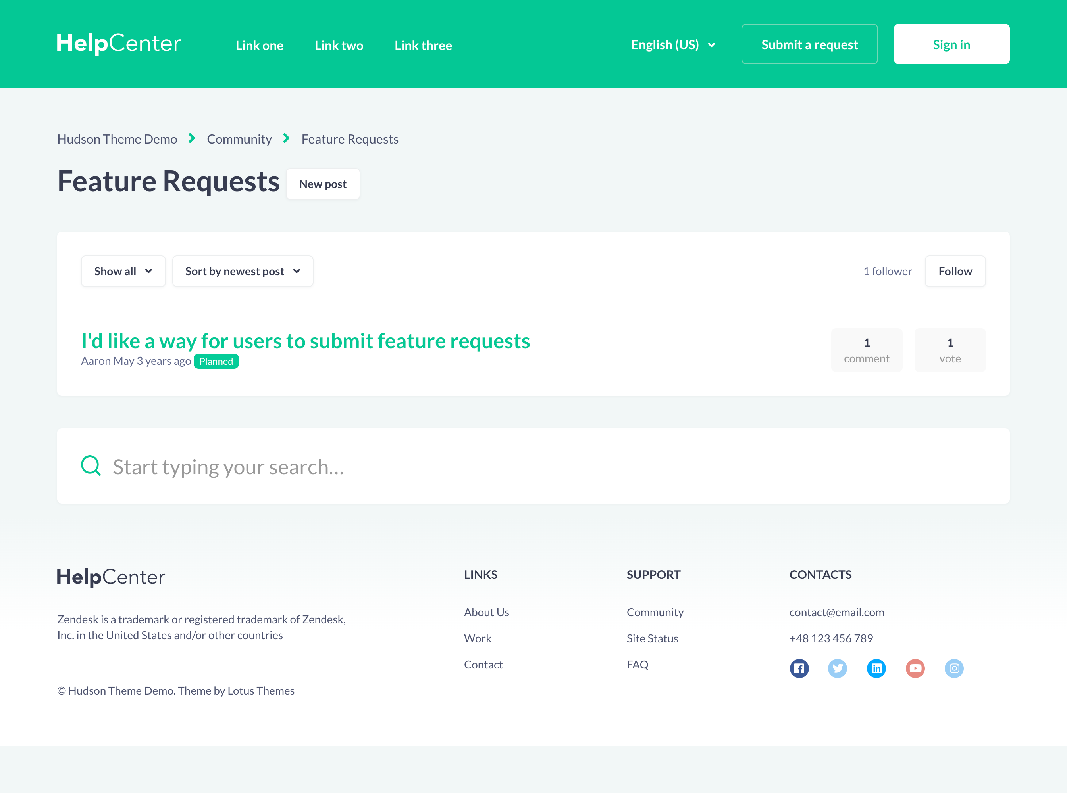Follow the Feature Requests topic
The width and height of the screenshot is (1067, 793).
pos(955,271)
